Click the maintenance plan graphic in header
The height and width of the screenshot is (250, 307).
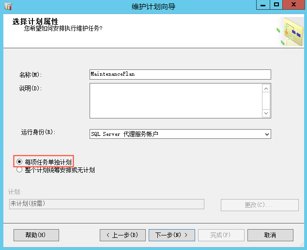click(290, 32)
